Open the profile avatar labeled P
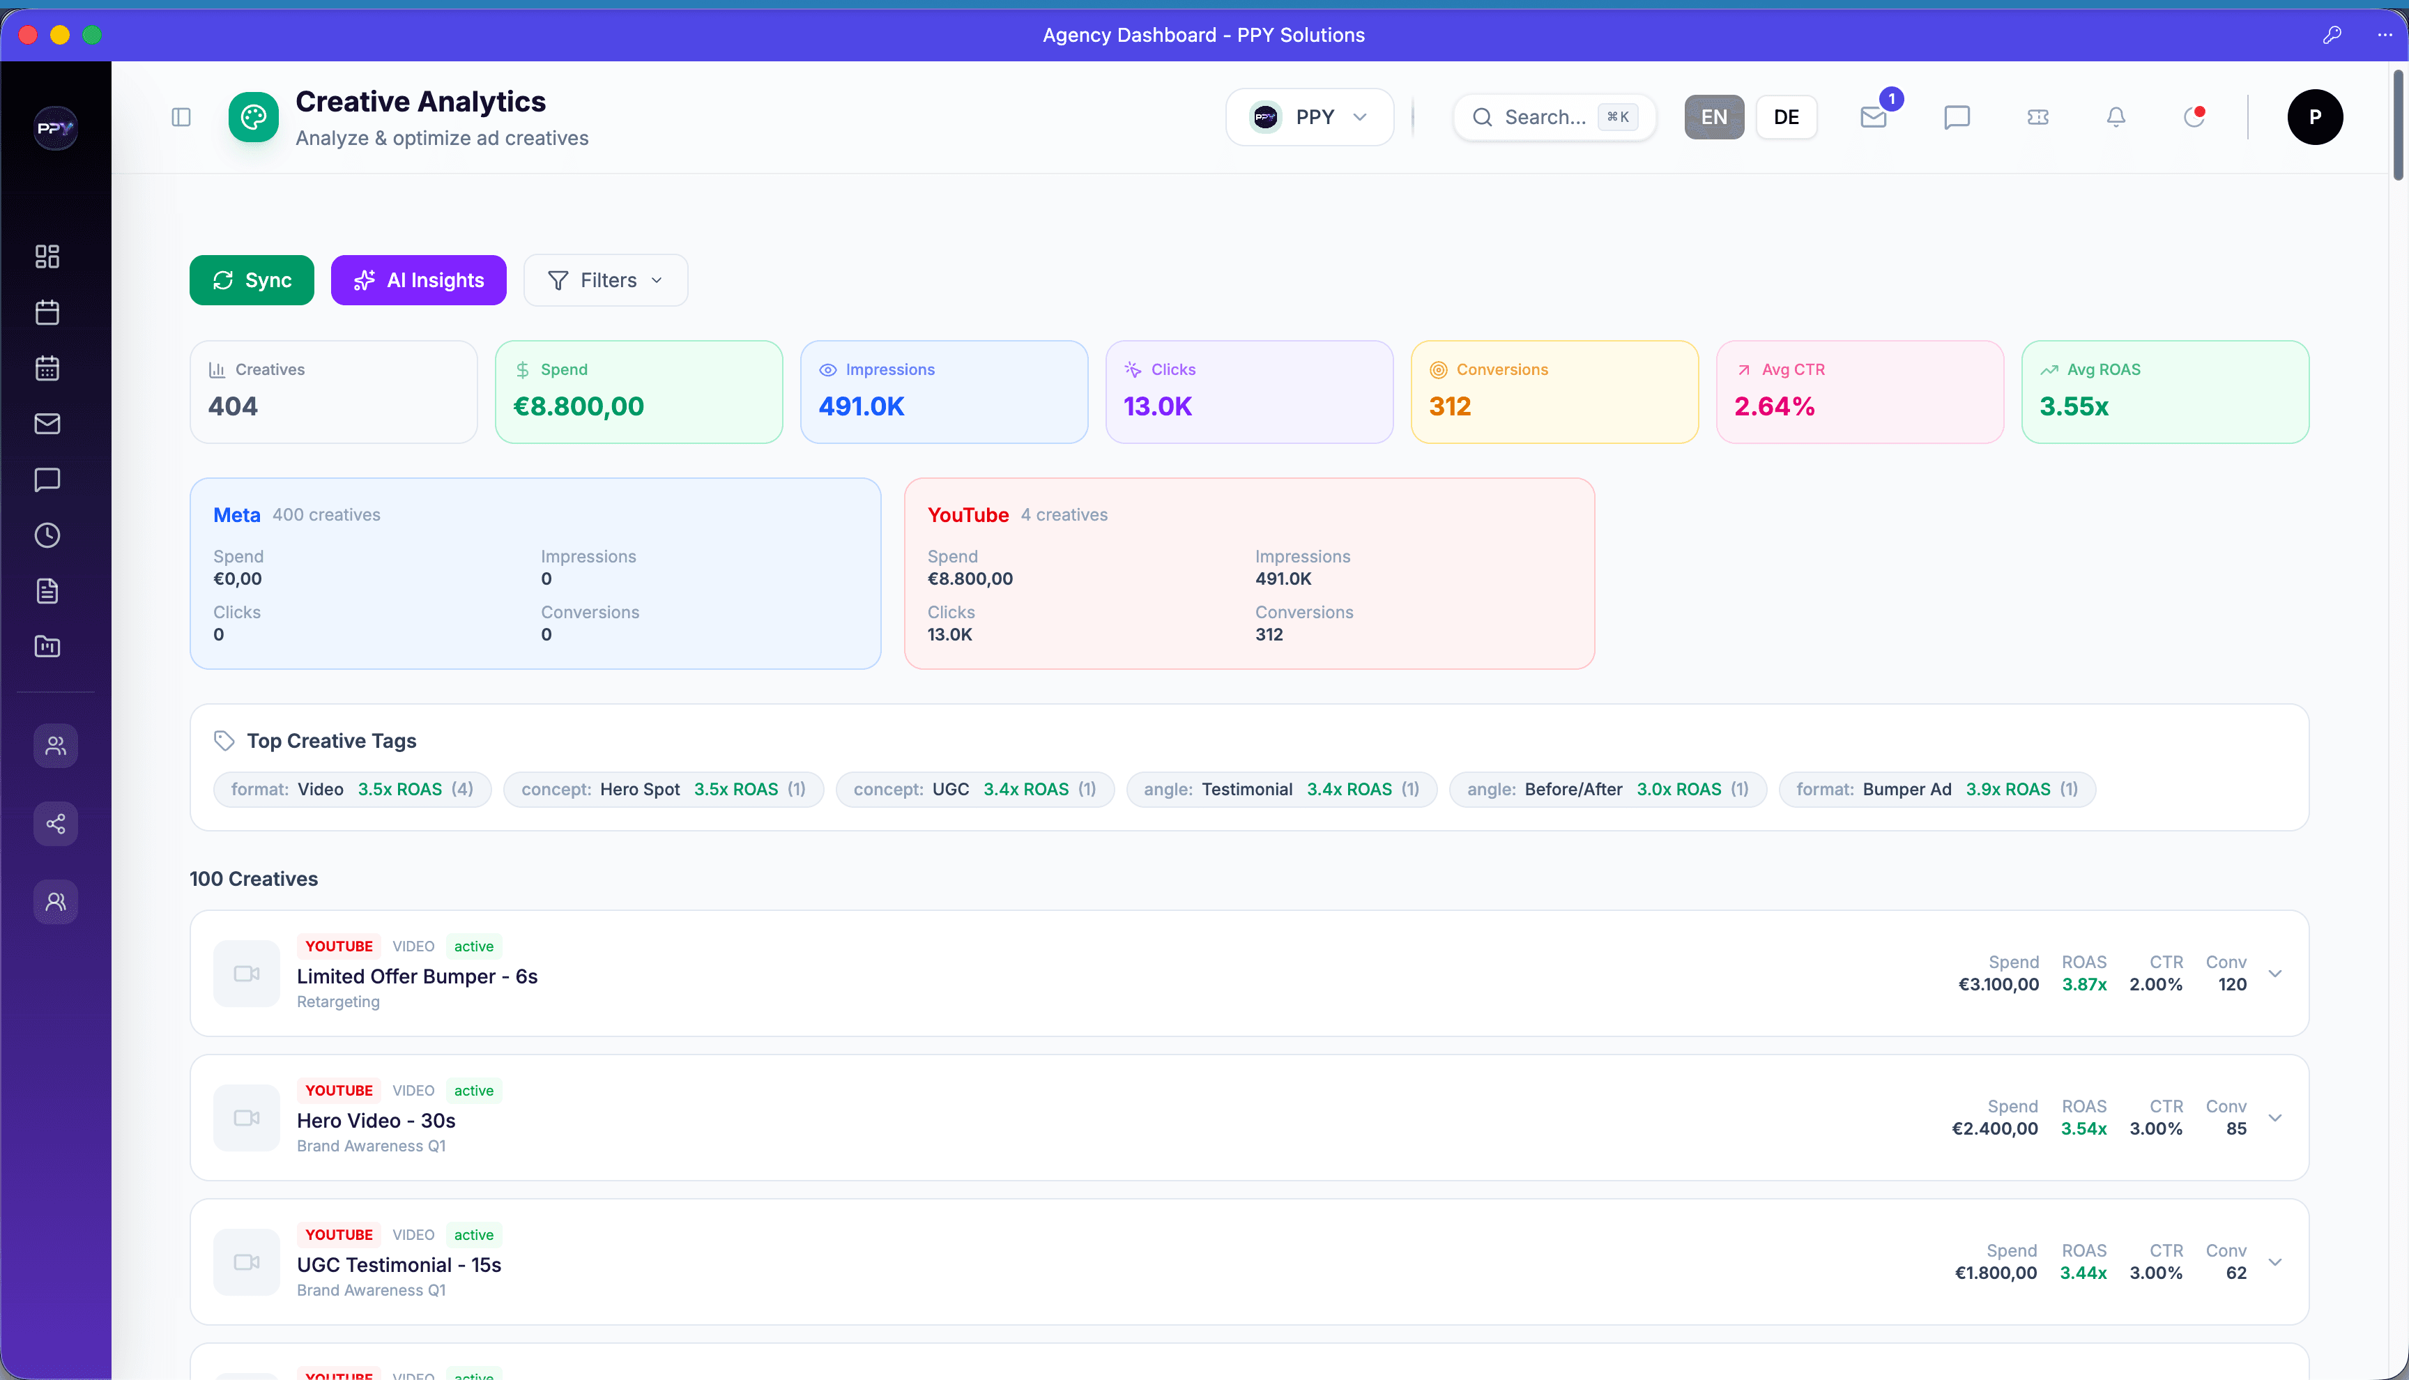Image resolution: width=2409 pixels, height=1380 pixels. [2315, 116]
